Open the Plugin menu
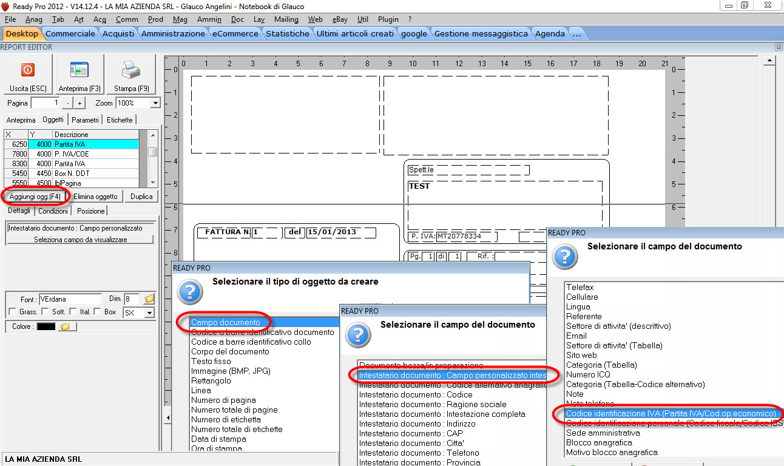The image size is (784, 466). (388, 19)
